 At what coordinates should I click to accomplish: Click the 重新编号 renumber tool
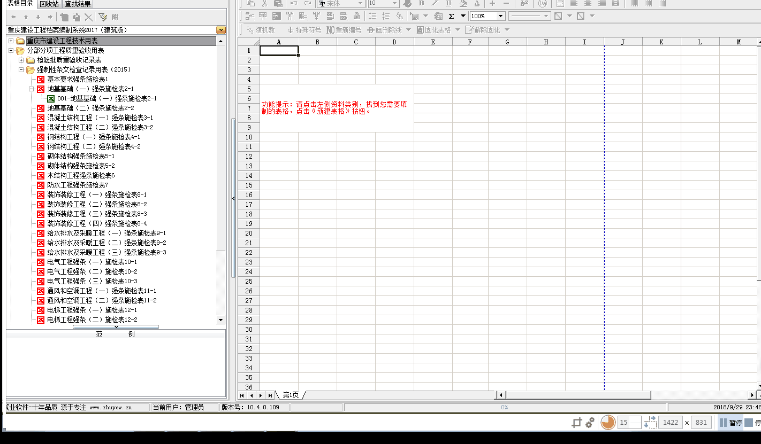point(344,30)
